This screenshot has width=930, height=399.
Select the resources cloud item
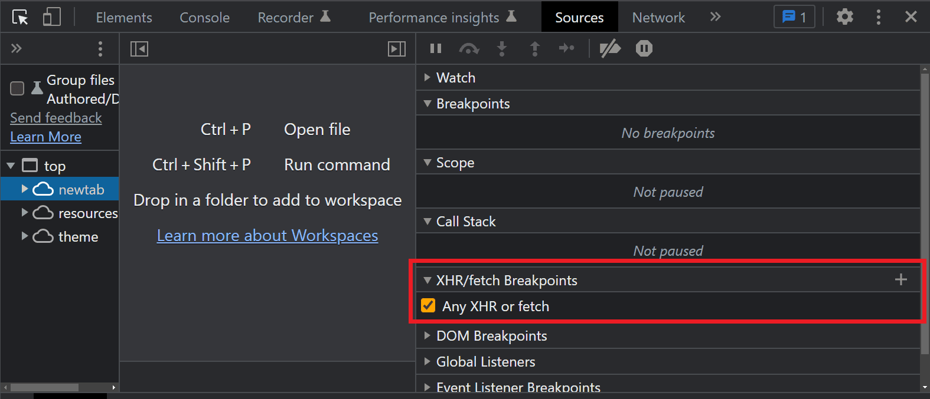pyautogui.click(x=75, y=213)
